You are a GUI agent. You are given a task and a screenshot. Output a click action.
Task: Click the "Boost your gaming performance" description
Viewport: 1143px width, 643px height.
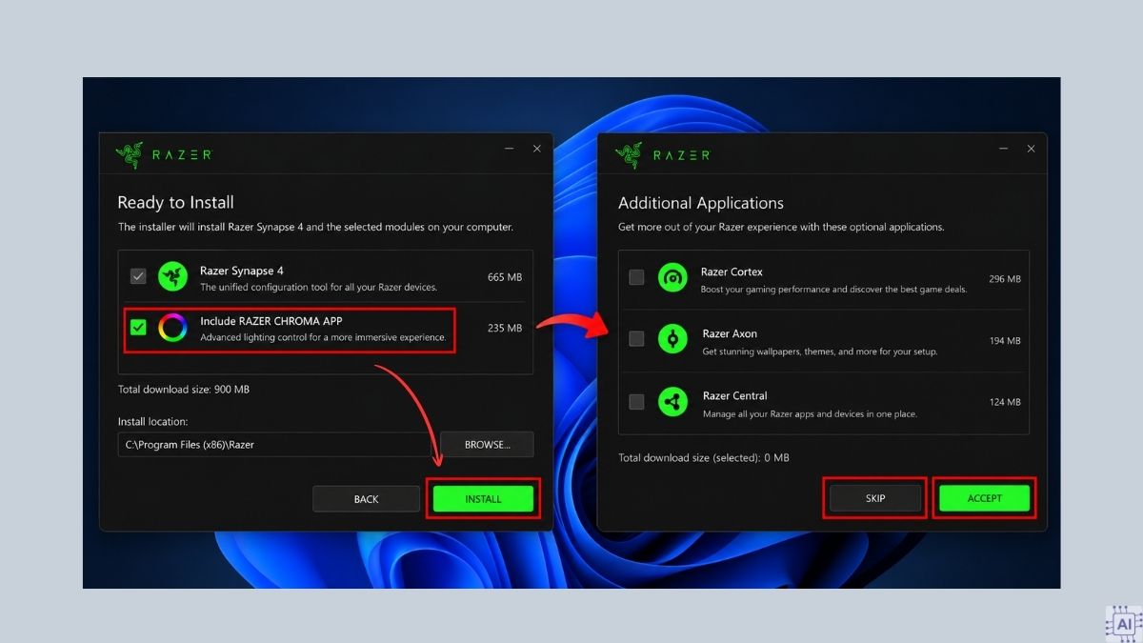coord(833,290)
